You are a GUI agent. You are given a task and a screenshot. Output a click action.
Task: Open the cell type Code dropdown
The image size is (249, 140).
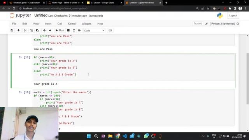click(x=94, y=30)
